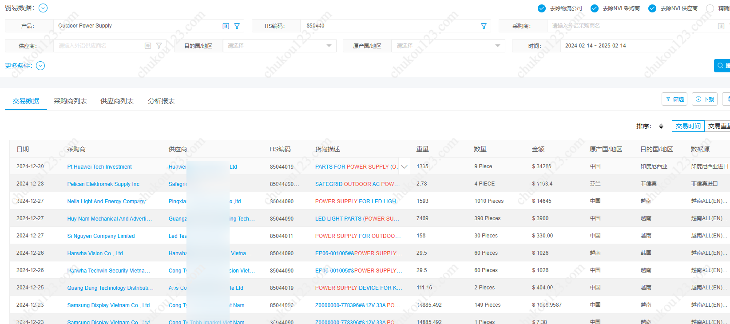Click the funnel filter icon in the 产品 field

pyautogui.click(x=237, y=26)
